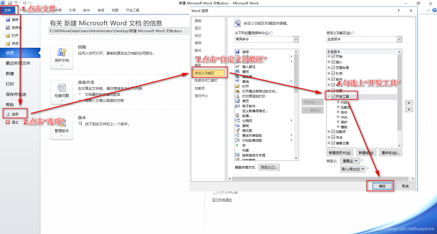The width and height of the screenshot is (437, 234).
Task: Click the Manage Versions (管理版本) button
Action: click(62, 128)
